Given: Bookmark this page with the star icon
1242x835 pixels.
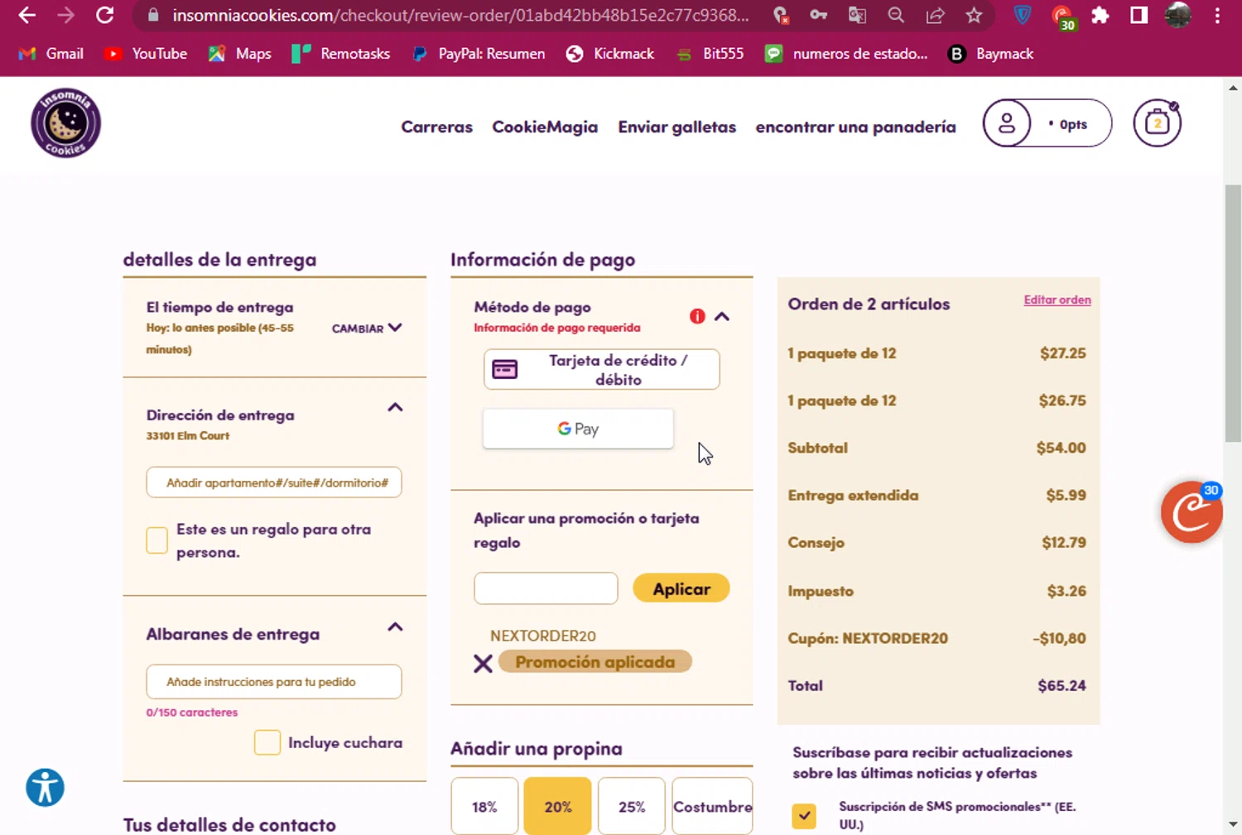Looking at the screenshot, I should click(x=974, y=16).
